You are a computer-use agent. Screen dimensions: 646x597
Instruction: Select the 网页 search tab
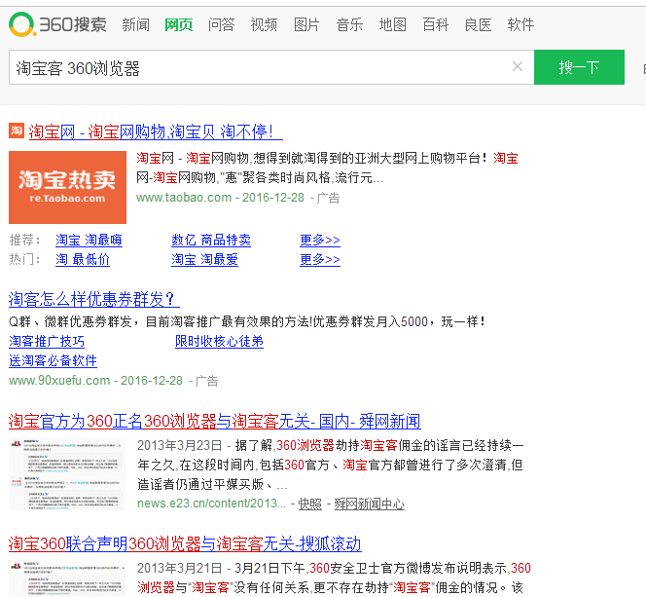(178, 24)
